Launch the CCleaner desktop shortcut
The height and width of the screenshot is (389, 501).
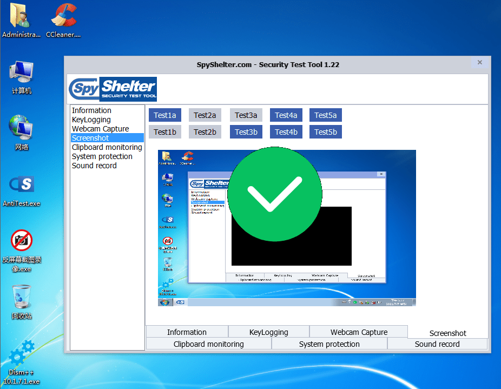click(63, 20)
